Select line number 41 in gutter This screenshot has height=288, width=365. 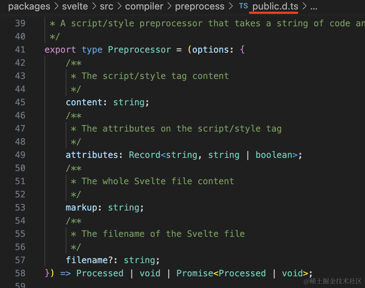pos(20,50)
